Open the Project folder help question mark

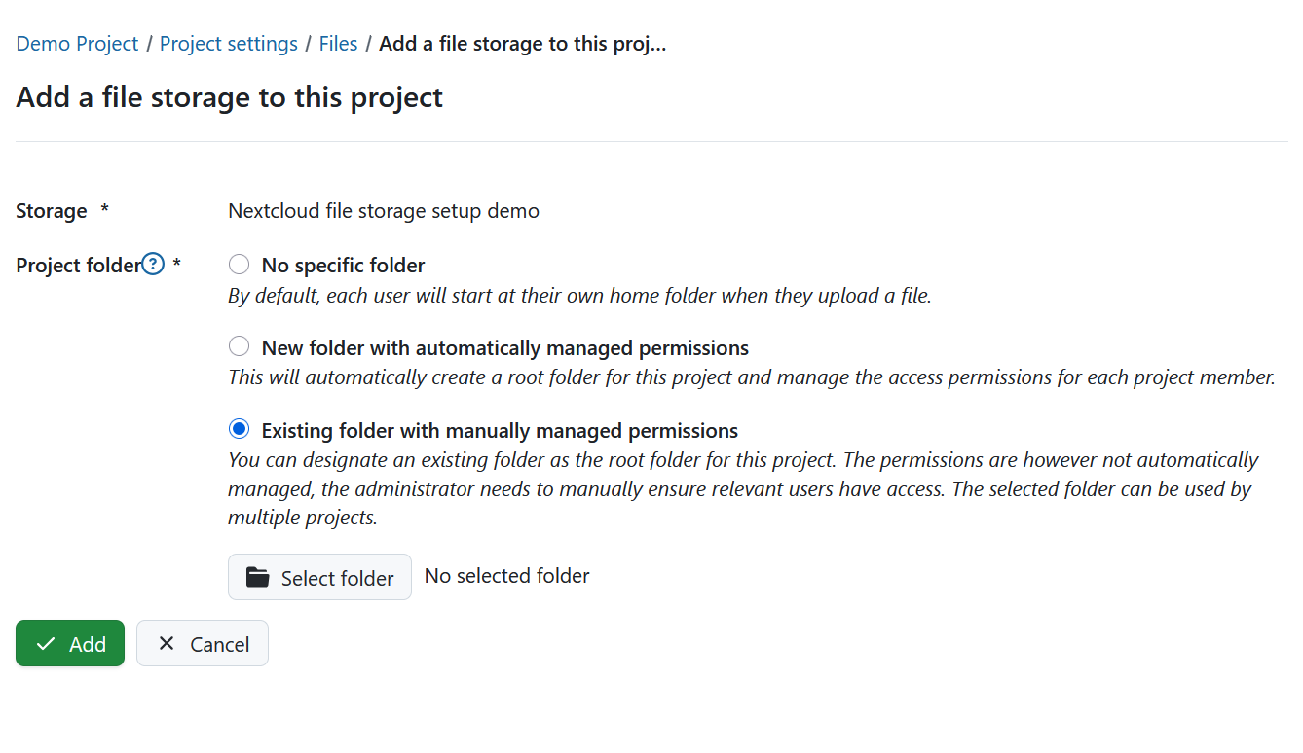point(152,264)
